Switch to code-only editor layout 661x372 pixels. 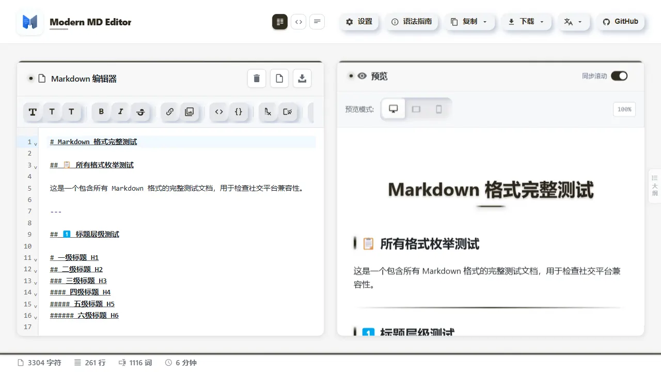tap(298, 22)
